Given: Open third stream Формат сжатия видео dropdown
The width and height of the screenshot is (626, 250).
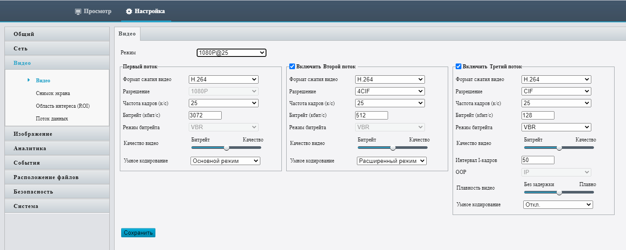Looking at the screenshot, I should coord(556,79).
